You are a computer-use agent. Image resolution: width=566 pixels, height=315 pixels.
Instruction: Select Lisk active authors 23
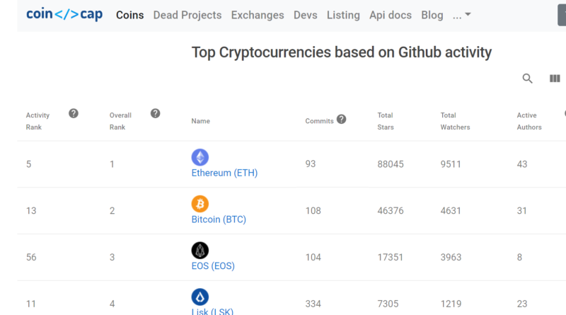522,304
